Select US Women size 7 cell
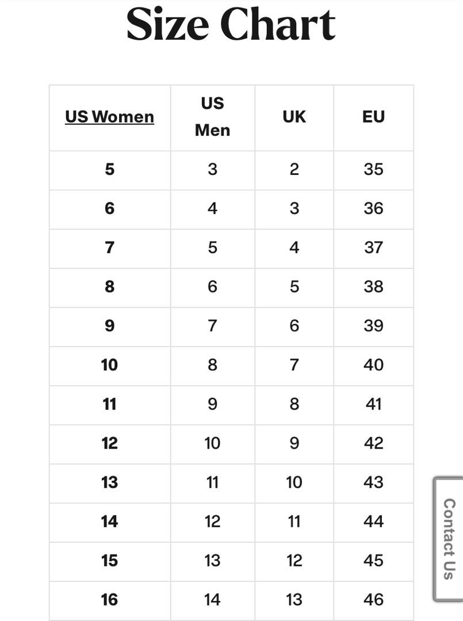Viewport: 463px width, 621px height. click(110, 248)
